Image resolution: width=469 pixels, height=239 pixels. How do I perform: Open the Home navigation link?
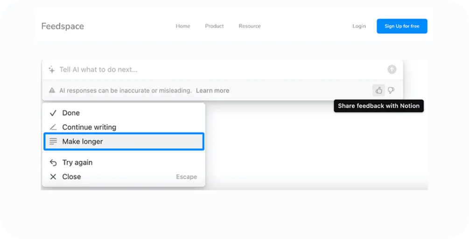pos(183,26)
